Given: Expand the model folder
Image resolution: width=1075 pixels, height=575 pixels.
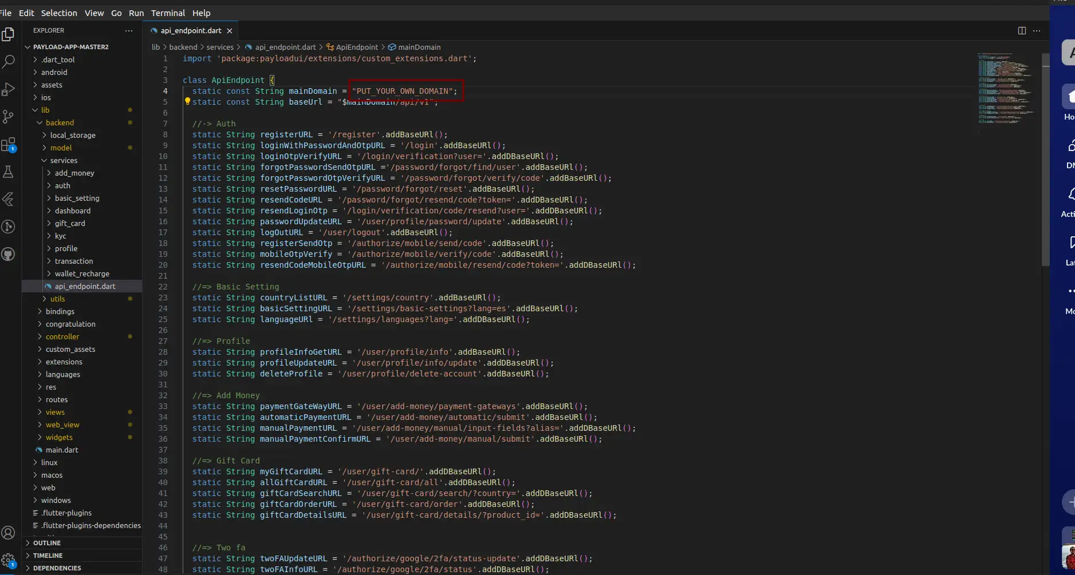Looking at the screenshot, I should click(45, 148).
